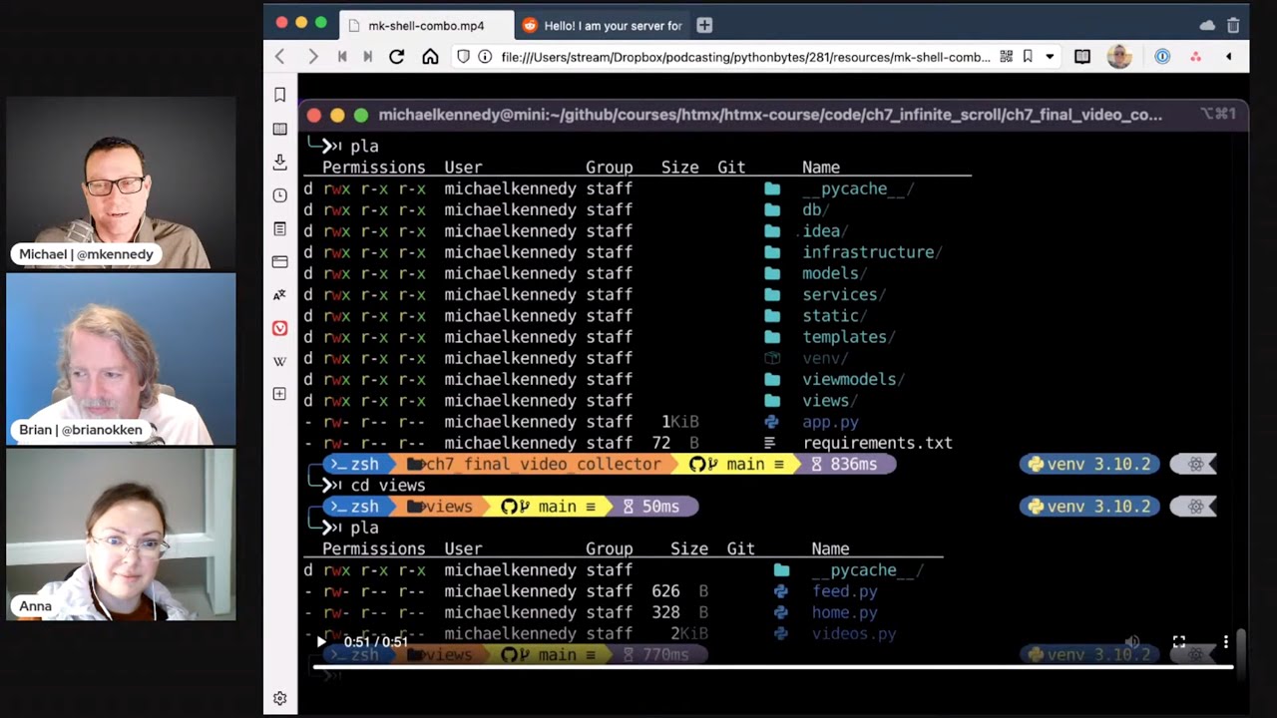1277x718 pixels.
Task: Click the page vertical scrollbar
Action: (1242, 655)
